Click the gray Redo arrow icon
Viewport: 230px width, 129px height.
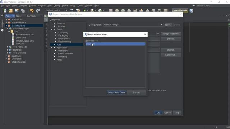tap(38, 11)
